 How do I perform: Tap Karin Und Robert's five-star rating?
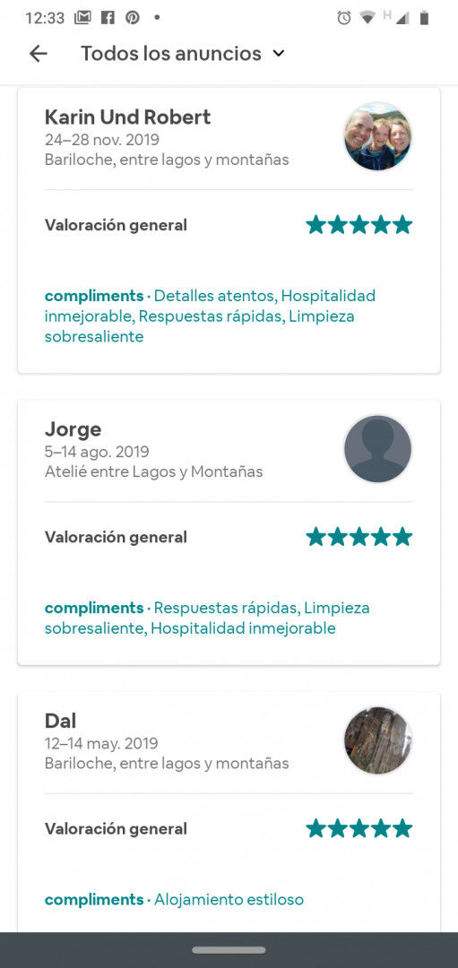tap(359, 225)
